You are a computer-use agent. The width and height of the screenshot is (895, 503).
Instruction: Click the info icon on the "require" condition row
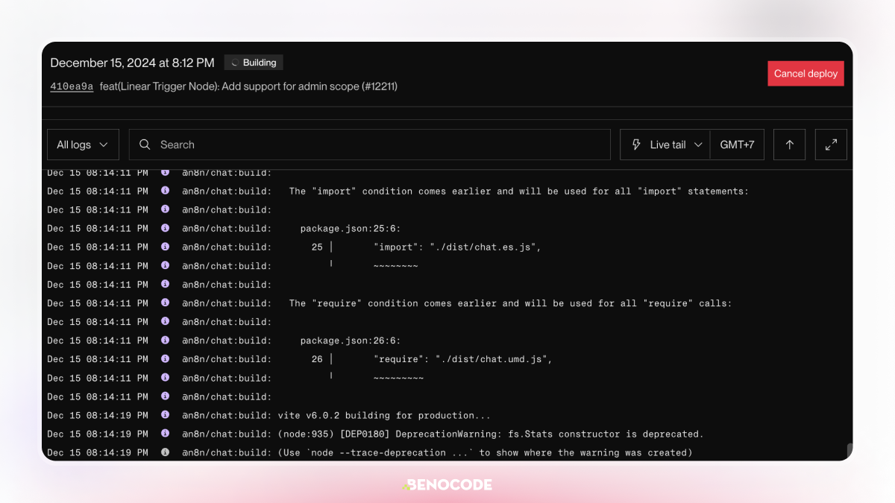(x=165, y=303)
